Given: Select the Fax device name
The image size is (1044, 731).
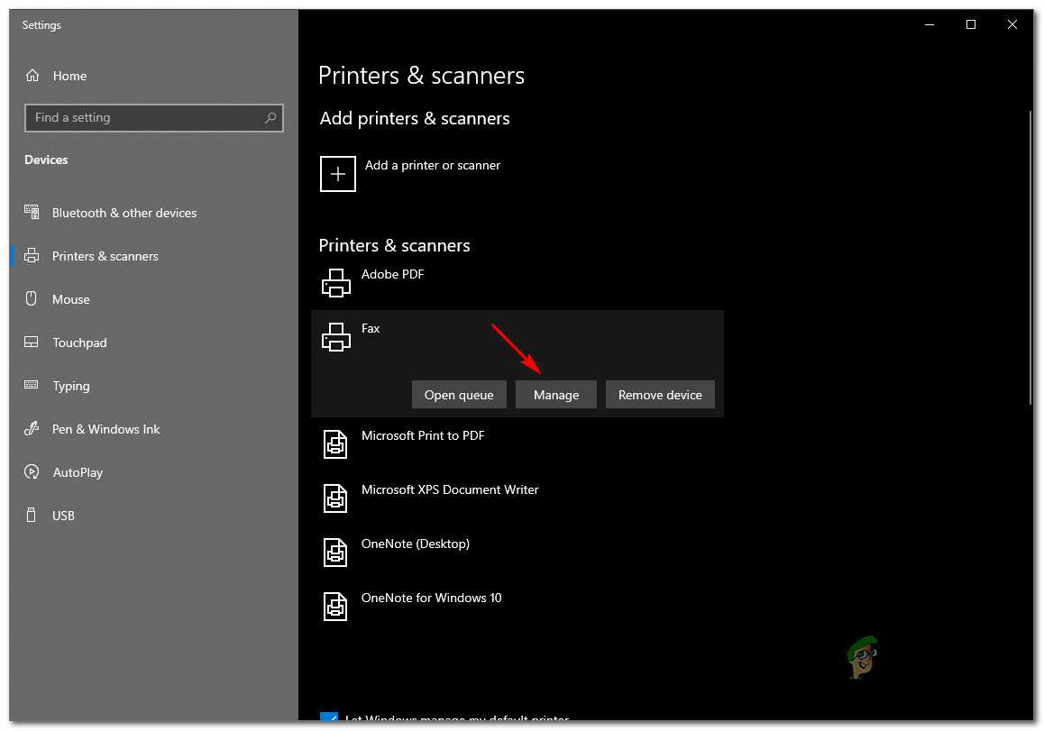Looking at the screenshot, I should click(x=371, y=328).
